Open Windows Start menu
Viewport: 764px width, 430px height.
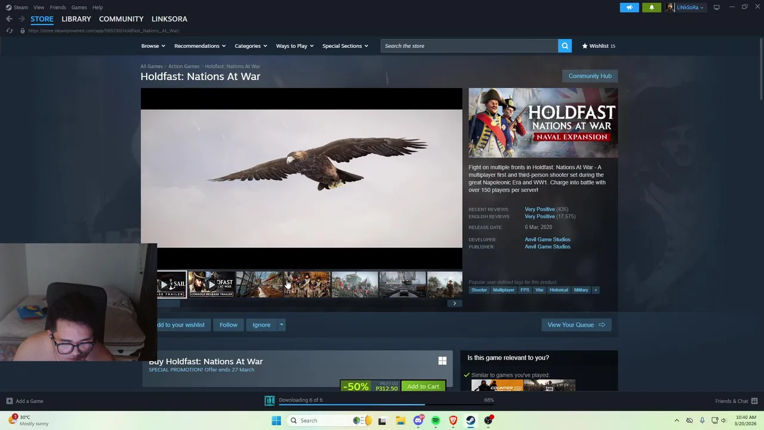tap(276, 420)
